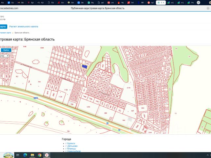Click land parcel 1474 on the map
211x158 pixels.
coord(88,107)
